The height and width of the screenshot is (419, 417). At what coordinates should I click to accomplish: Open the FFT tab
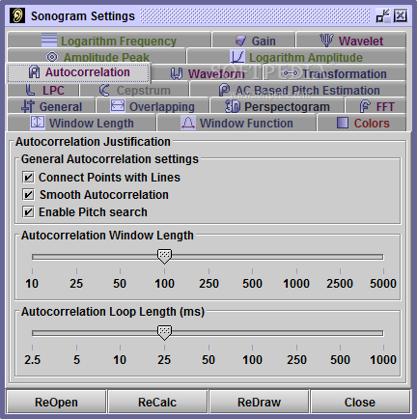click(x=375, y=106)
